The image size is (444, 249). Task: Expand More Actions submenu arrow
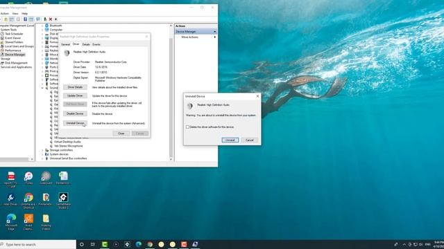tap(214, 37)
